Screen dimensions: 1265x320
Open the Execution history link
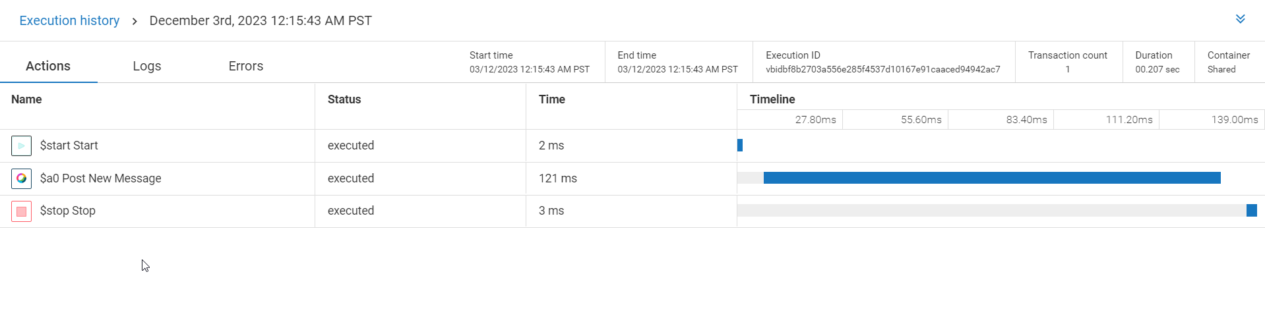(69, 20)
